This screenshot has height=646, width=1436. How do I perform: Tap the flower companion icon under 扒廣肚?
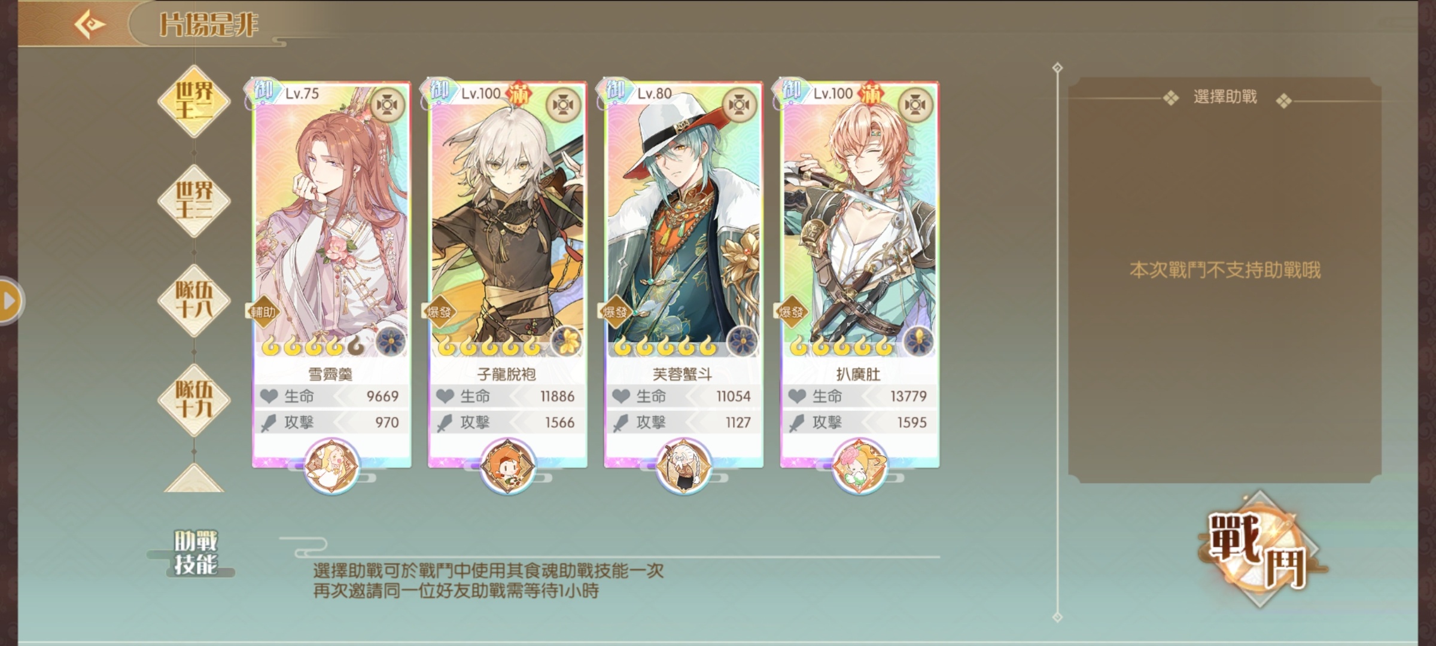pyautogui.click(x=859, y=465)
